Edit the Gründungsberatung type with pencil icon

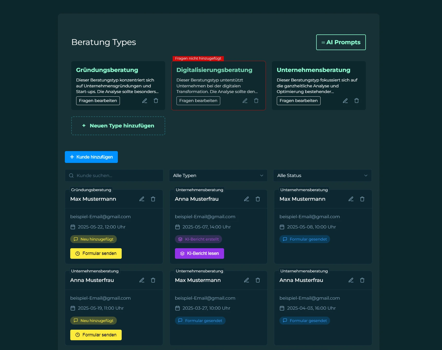145,101
